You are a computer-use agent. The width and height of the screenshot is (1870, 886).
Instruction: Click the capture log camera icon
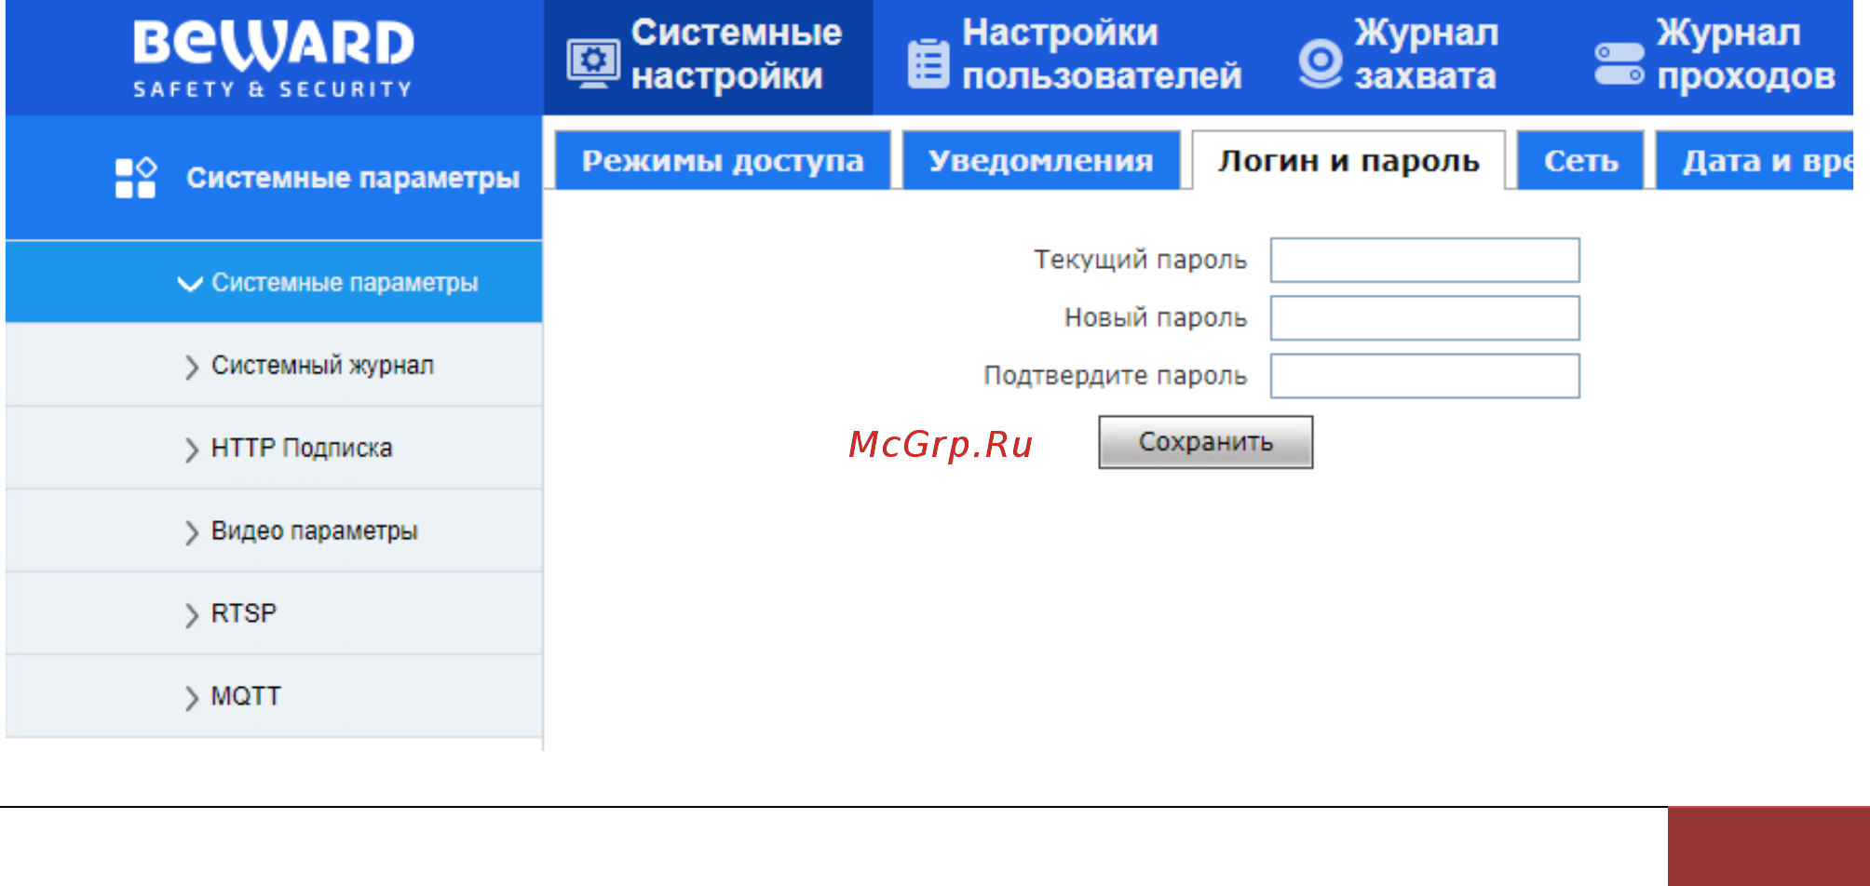[1321, 63]
